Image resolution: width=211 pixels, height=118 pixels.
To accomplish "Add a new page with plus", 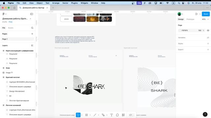I will pos(32,34).
